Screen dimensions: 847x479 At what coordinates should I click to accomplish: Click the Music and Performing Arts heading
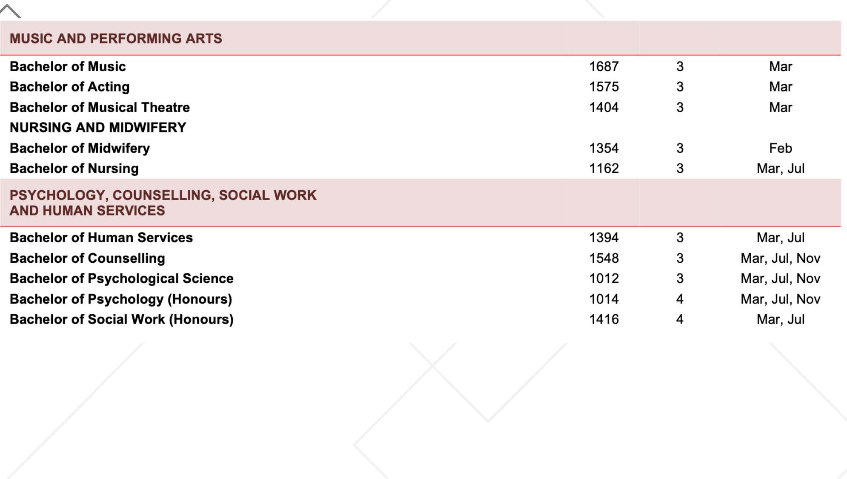pyautogui.click(x=116, y=38)
